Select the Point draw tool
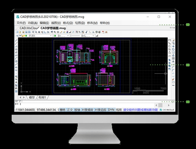The height and width of the screenshot is (149, 196). [16, 73]
